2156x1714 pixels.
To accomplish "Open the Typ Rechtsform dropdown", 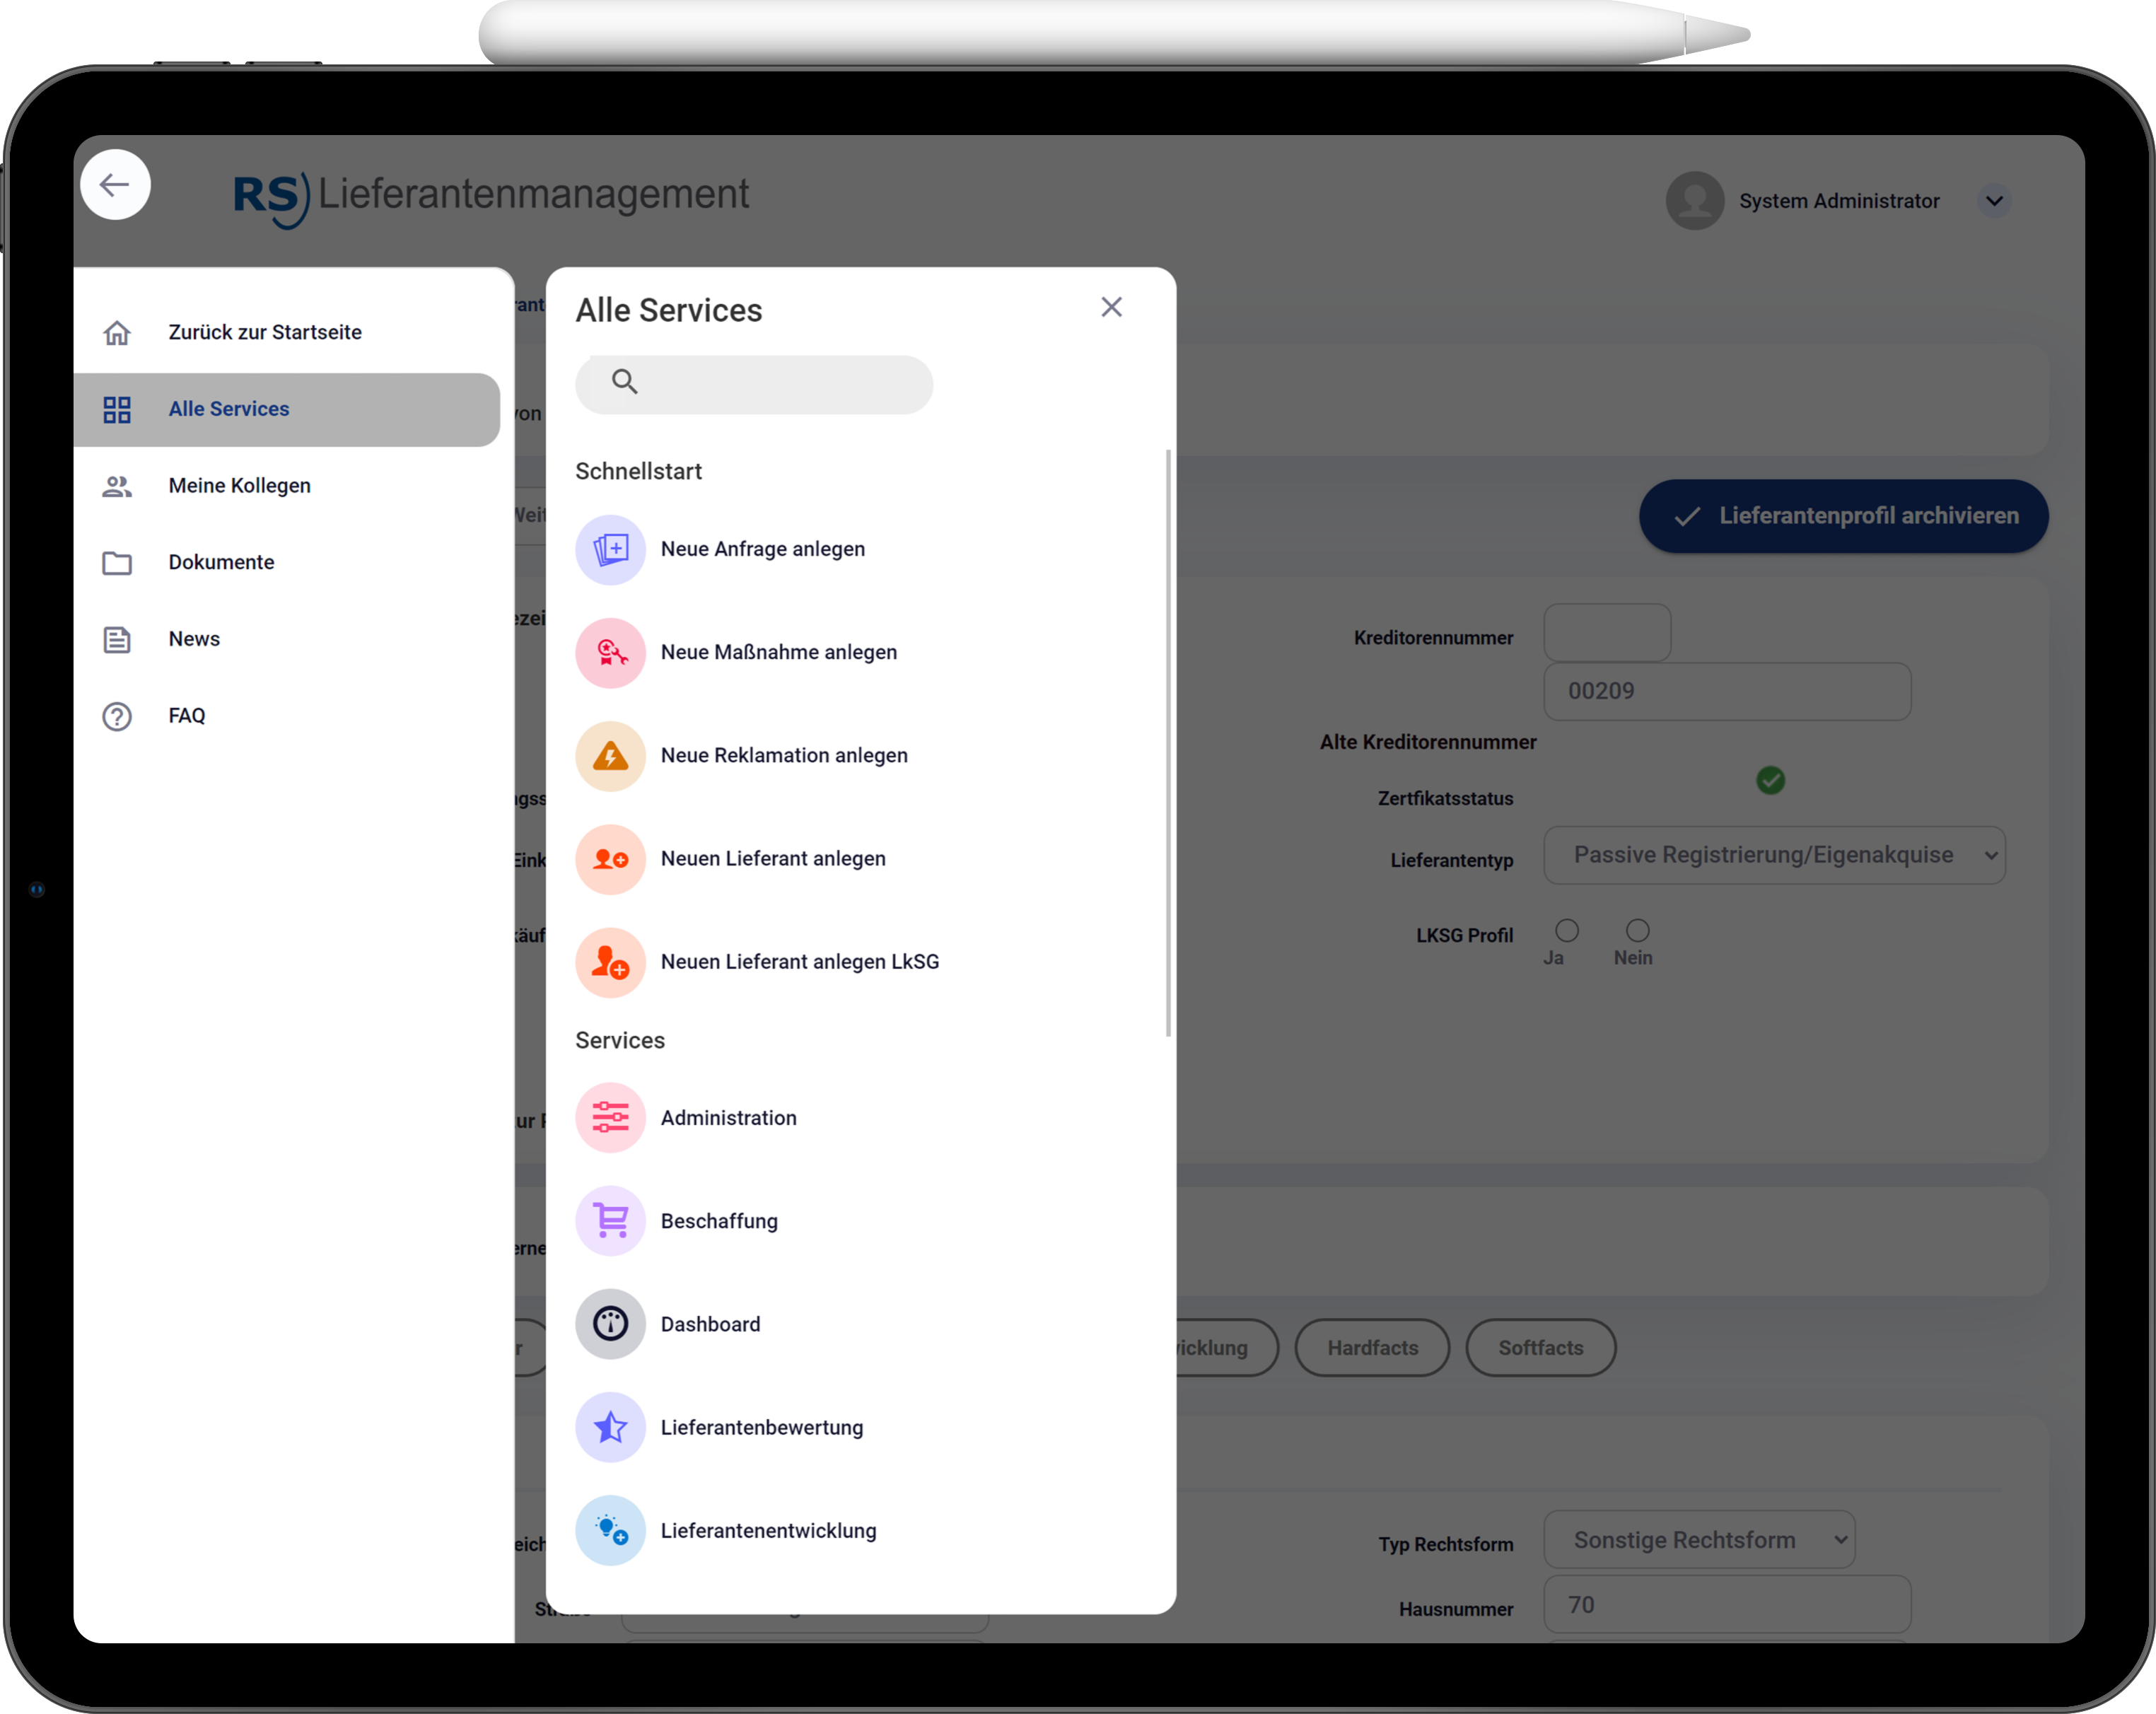I will coord(1698,1540).
